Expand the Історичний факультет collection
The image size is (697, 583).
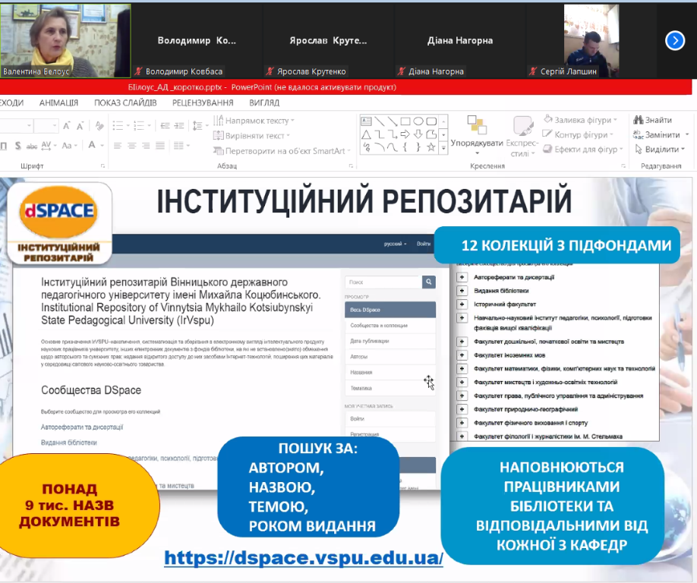[462, 304]
